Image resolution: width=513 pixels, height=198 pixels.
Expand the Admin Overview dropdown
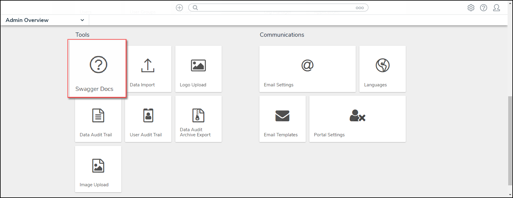coord(82,20)
